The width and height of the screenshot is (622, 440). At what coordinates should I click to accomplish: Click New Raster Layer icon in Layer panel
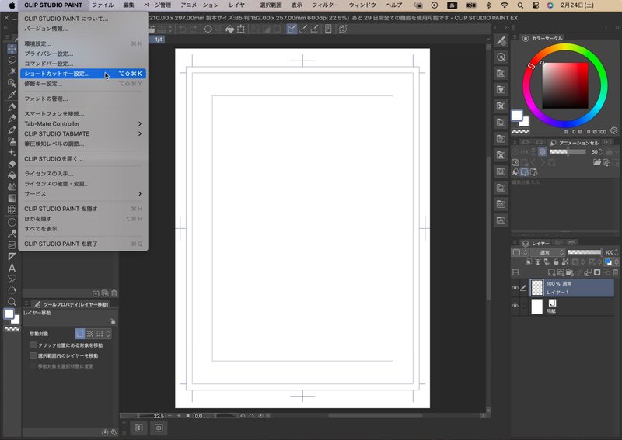coord(551,272)
